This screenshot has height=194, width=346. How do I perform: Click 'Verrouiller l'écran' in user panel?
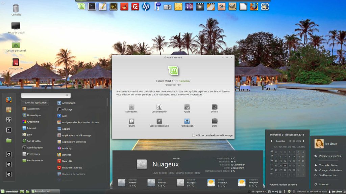[328, 165]
